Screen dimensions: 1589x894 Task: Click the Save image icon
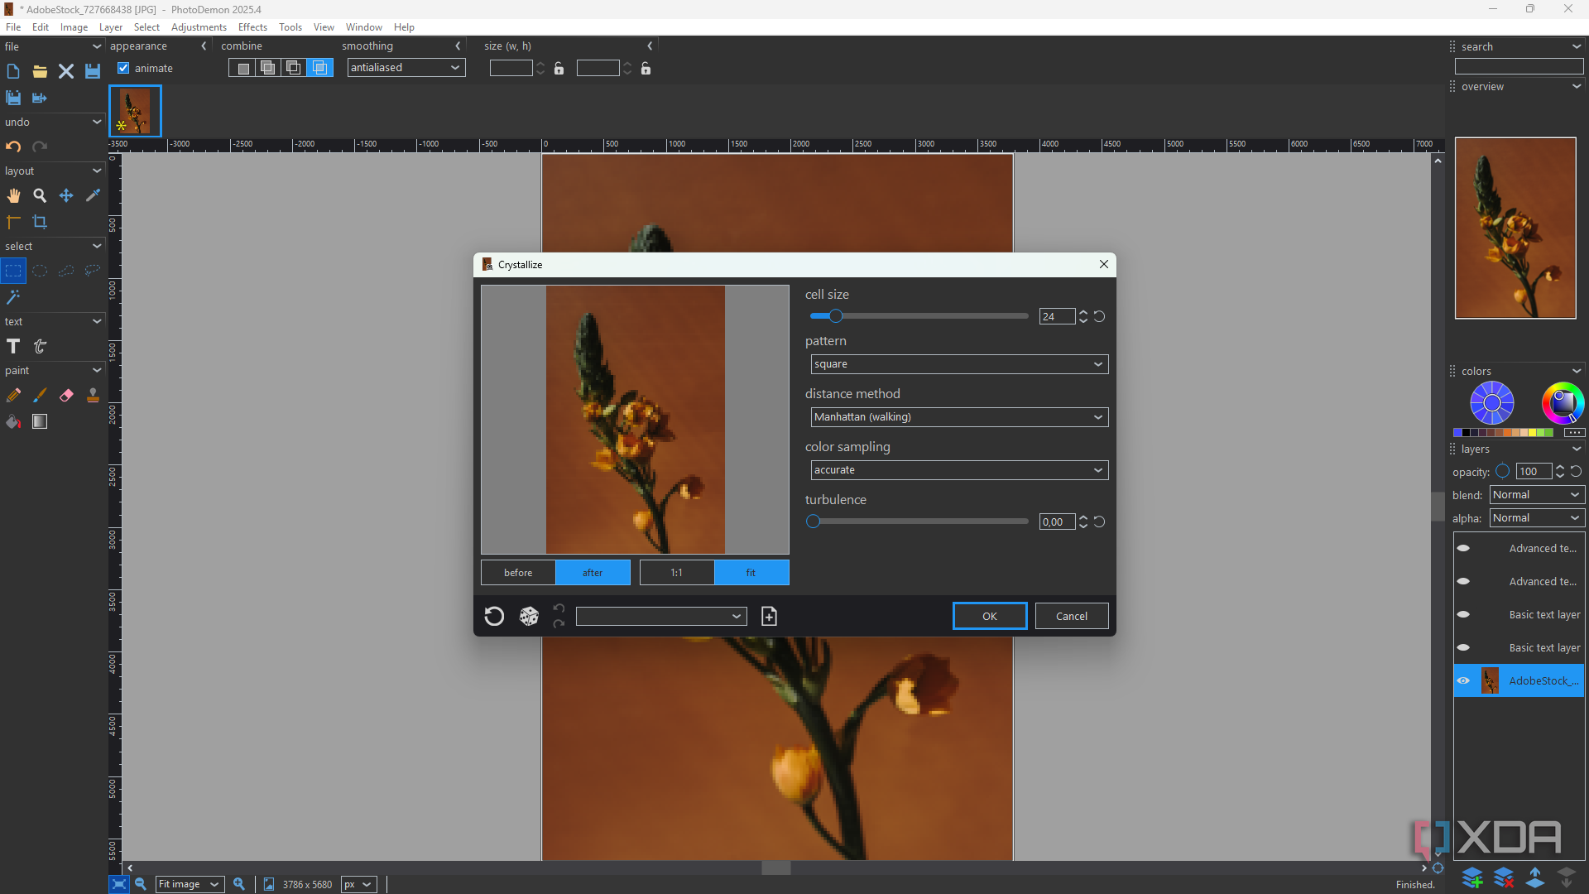click(93, 71)
